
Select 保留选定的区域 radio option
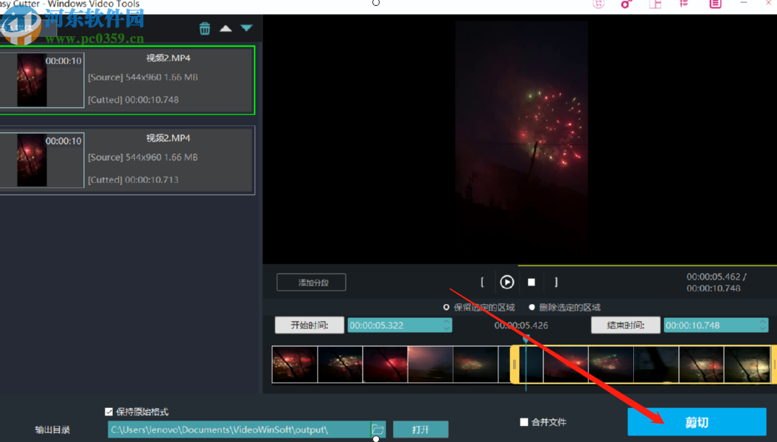(446, 307)
